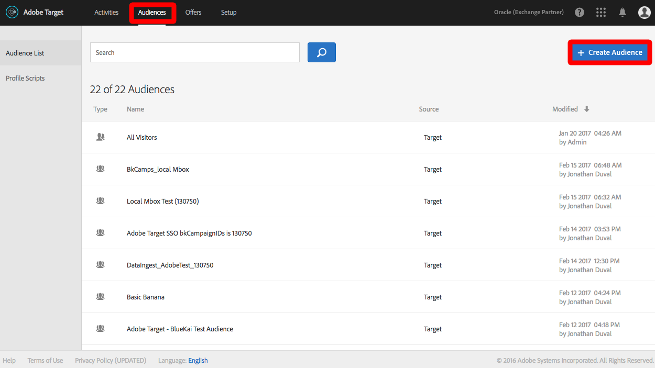
Task: Open the notifications bell icon
Action: click(x=623, y=12)
